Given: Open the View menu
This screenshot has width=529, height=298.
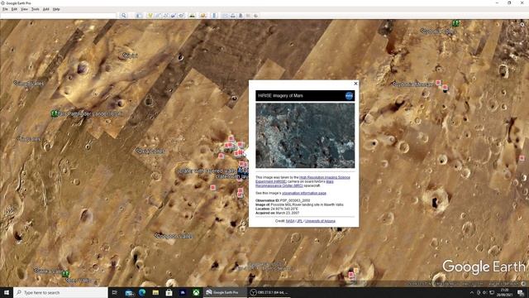Looking at the screenshot, I should [24, 9].
